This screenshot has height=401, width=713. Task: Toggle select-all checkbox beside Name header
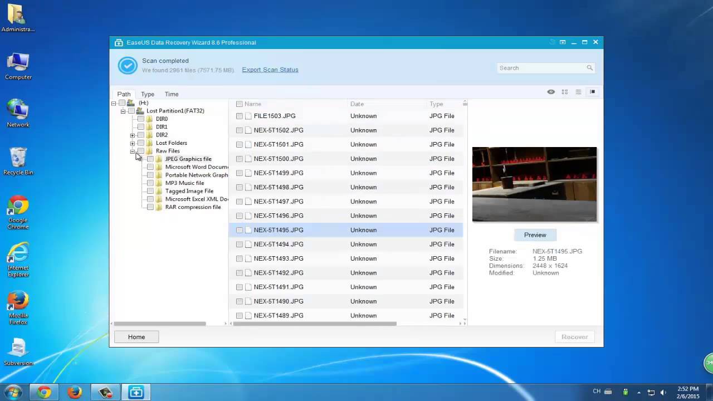click(239, 104)
